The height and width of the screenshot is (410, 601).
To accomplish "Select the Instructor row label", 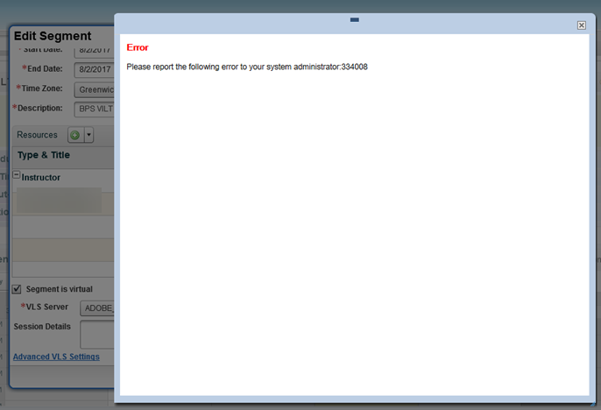I will [x=40, y=178].
